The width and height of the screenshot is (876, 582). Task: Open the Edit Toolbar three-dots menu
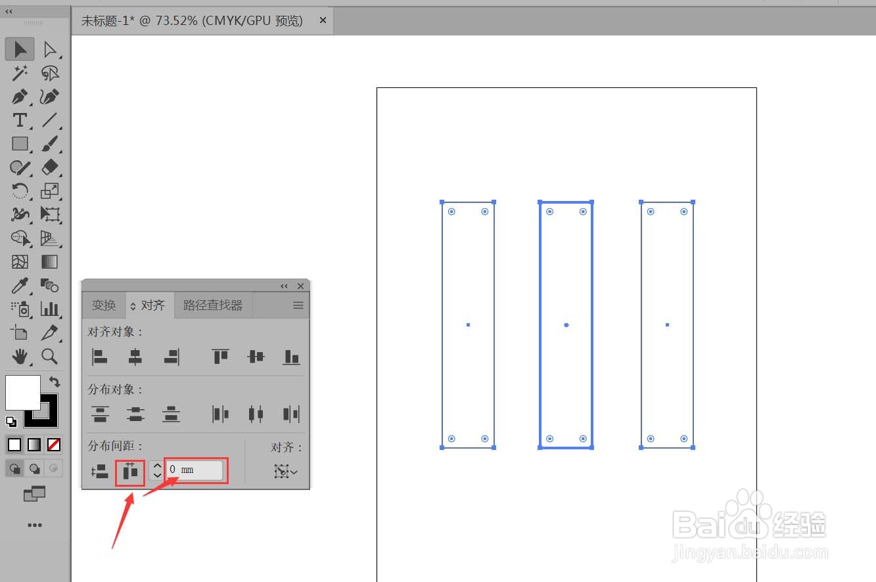pyautogui.click(x=35, y=525)
